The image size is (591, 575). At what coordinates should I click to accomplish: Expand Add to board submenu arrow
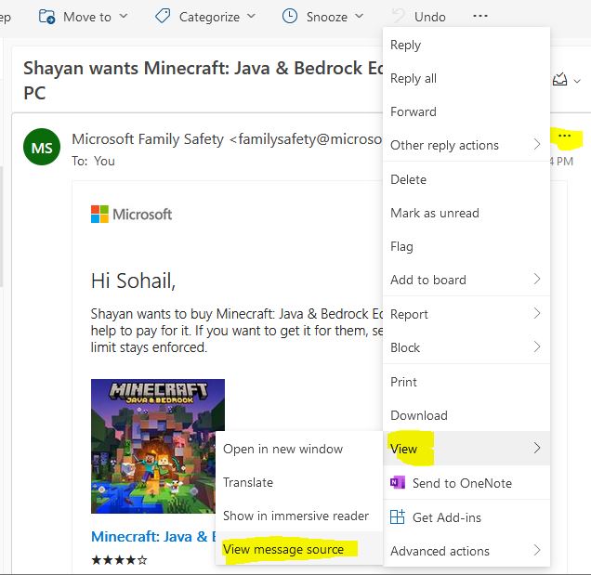tap(537, 279)
